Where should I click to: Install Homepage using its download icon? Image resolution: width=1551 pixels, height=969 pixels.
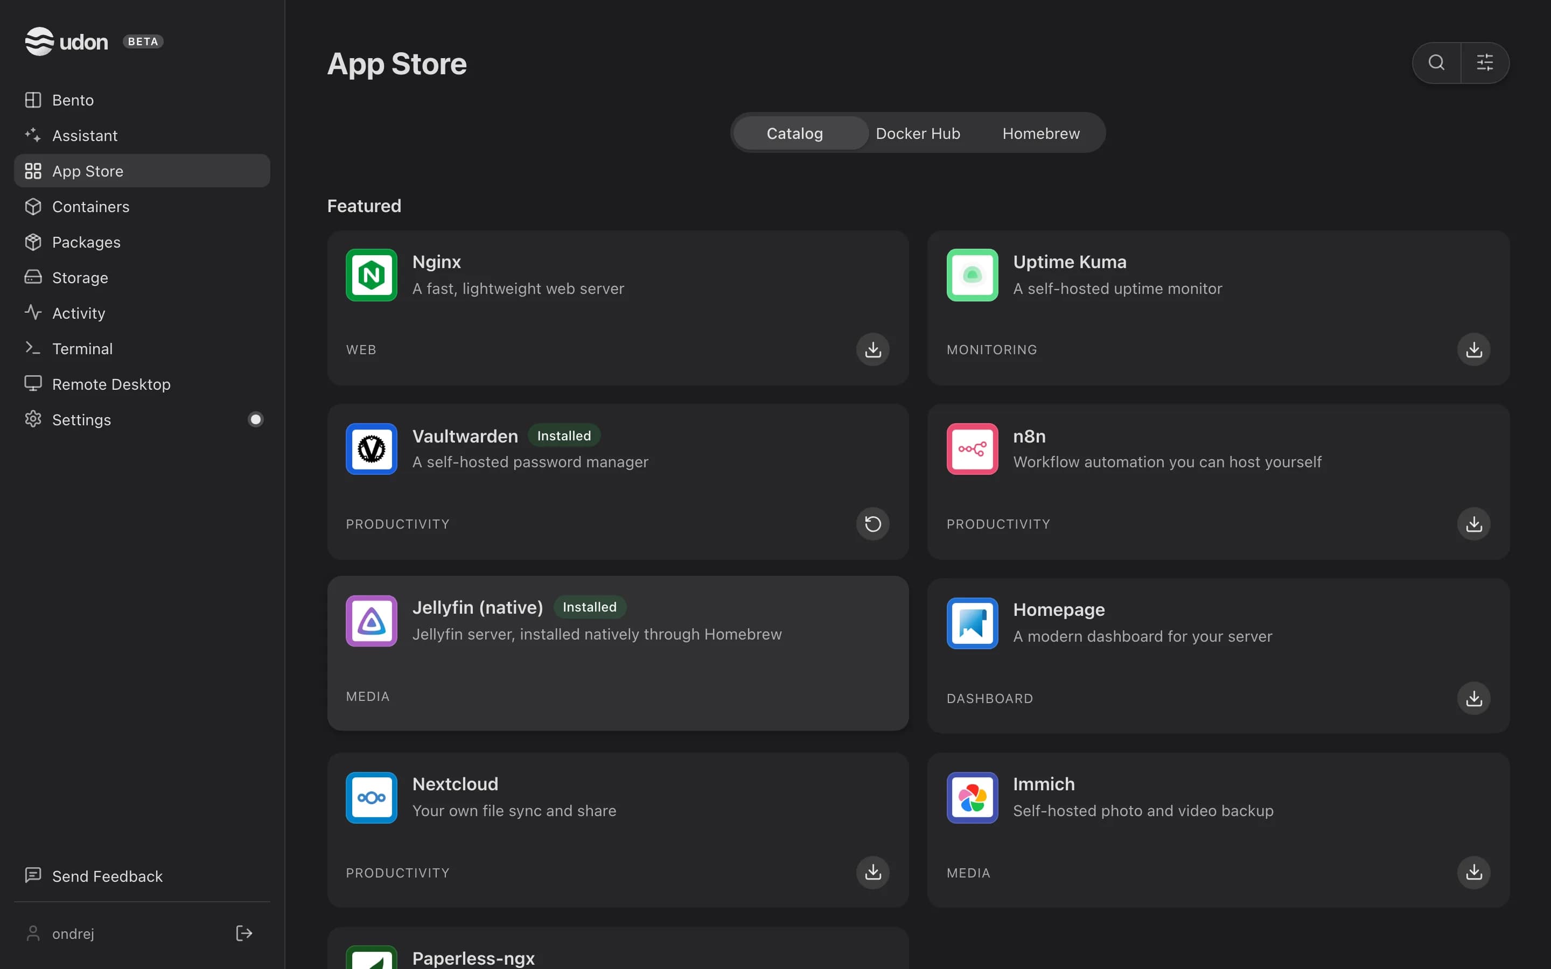pyautogui.click(x=1473, y=698)
